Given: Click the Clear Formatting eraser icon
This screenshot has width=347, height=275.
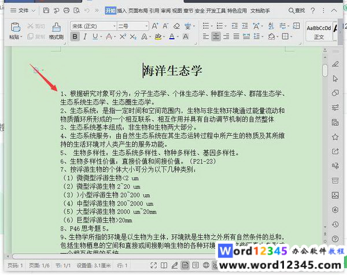Looking at the screenshot, I should tap(176, 26).
